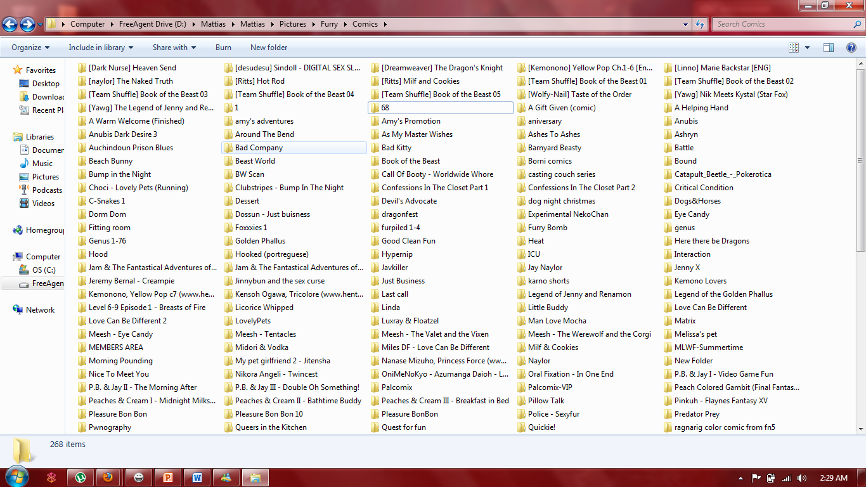Image resolution: width=866 pixels, height=487 pixels.
Task: Open the Organize dropdown menu
Action: click(30, 48)
